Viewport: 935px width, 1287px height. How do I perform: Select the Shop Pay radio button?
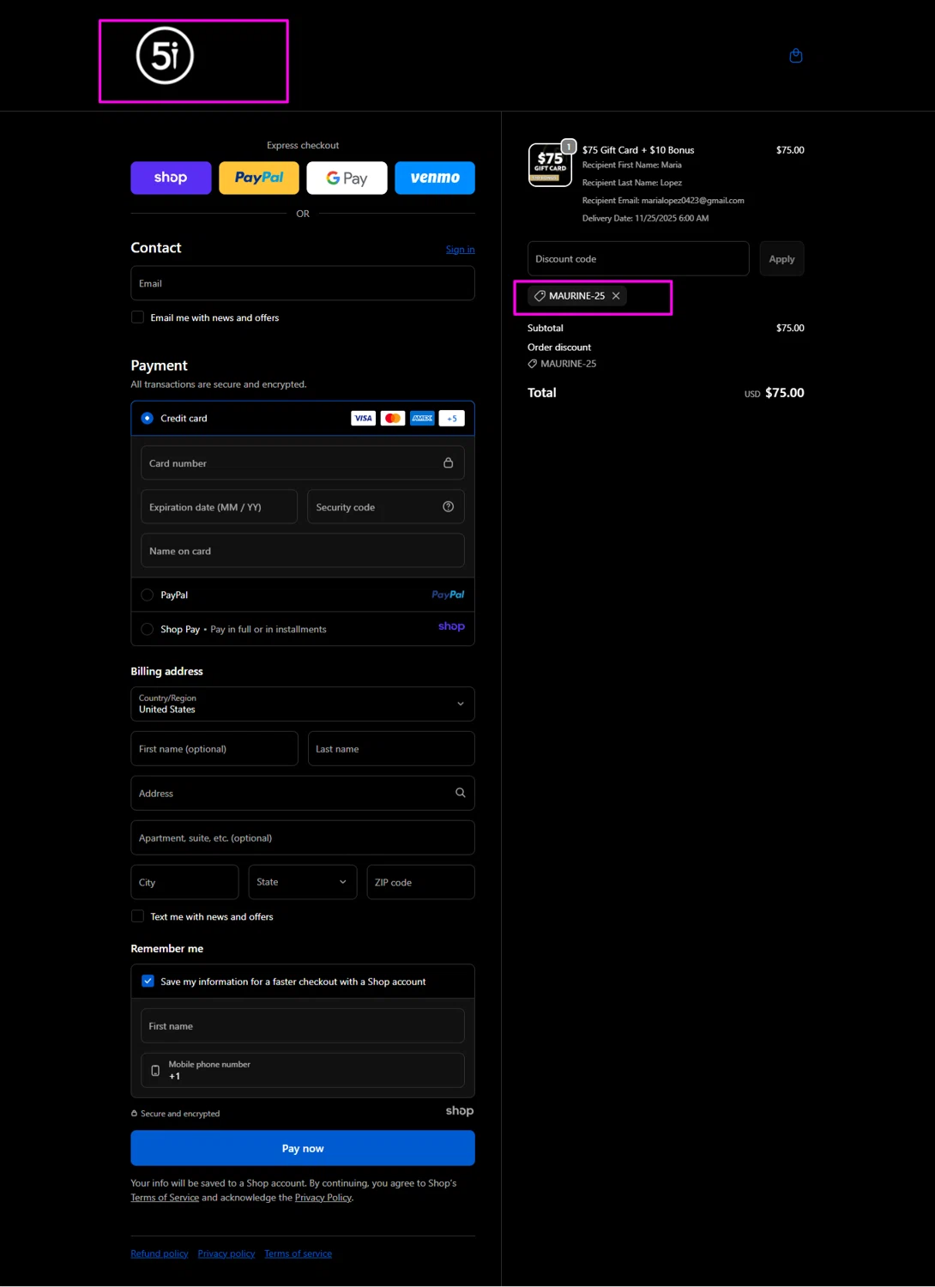click(147, 629)
